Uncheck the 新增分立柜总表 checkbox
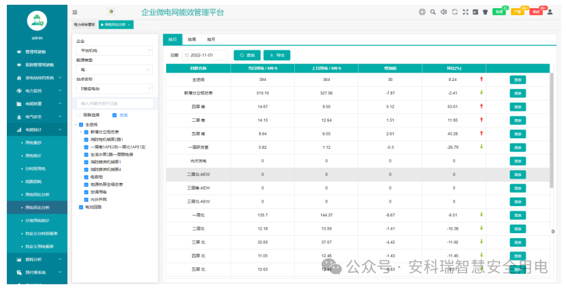 (86, 132)
